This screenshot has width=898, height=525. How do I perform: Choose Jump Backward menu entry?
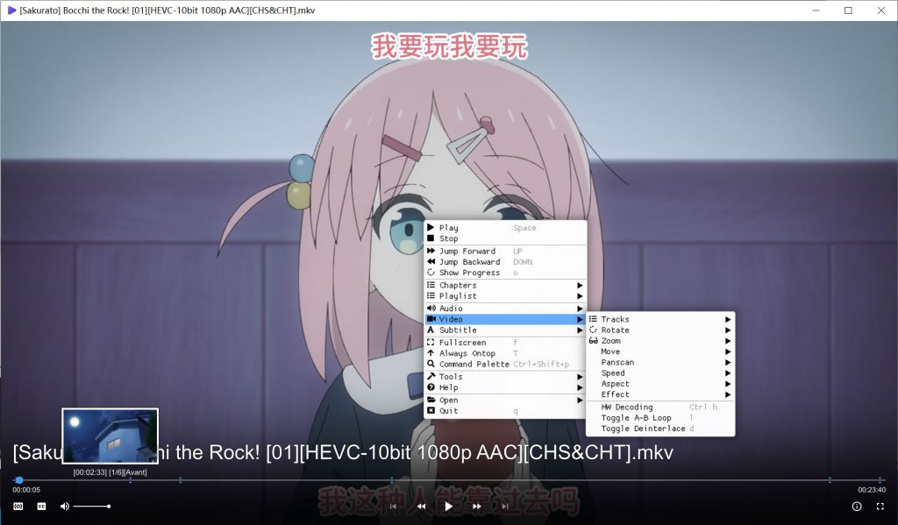click(x=505, y=262)
